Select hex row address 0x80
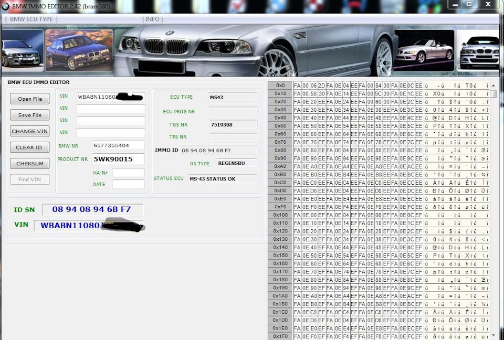Screen dimensions: 504x340 coord(280,150)
